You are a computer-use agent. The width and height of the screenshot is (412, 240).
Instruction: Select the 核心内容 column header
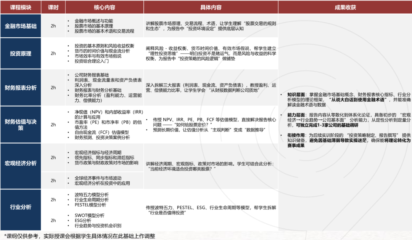(104, 7)
